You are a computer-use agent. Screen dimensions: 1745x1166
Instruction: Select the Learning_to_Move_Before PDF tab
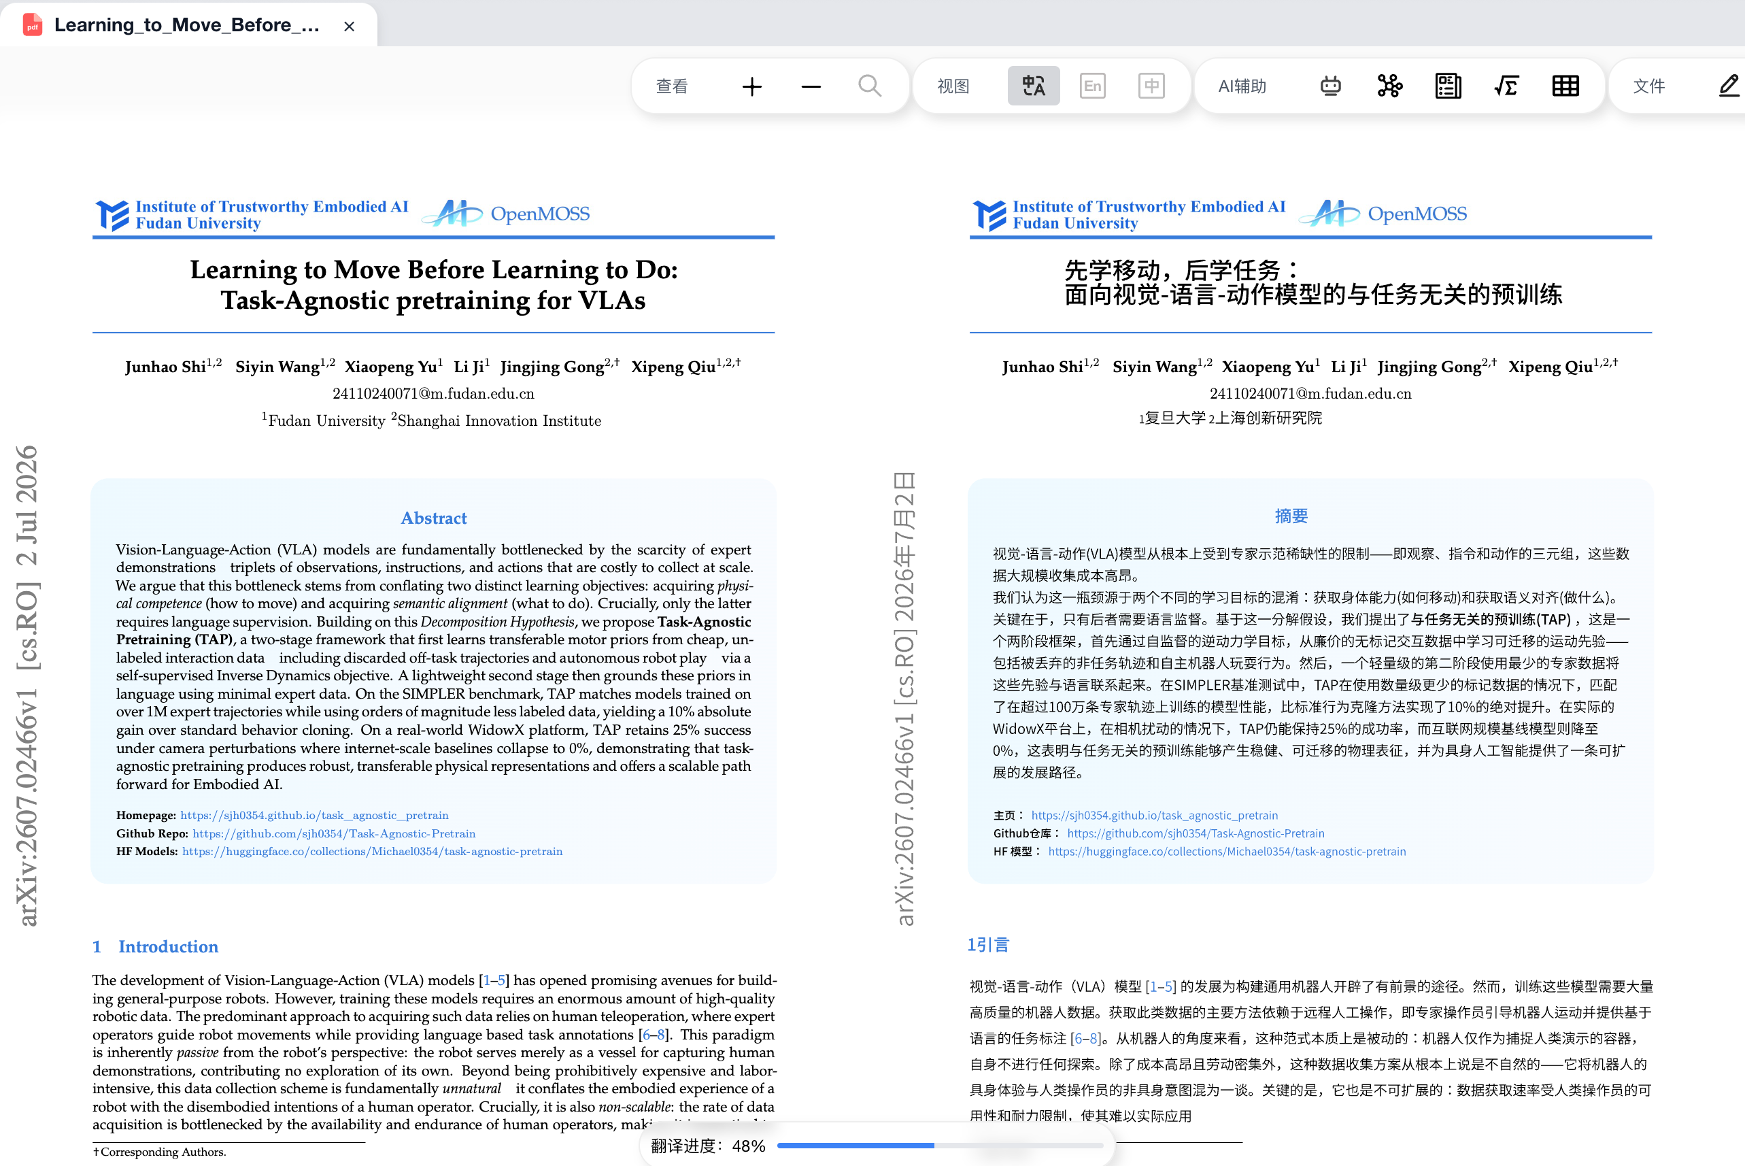tap(189, 25)
